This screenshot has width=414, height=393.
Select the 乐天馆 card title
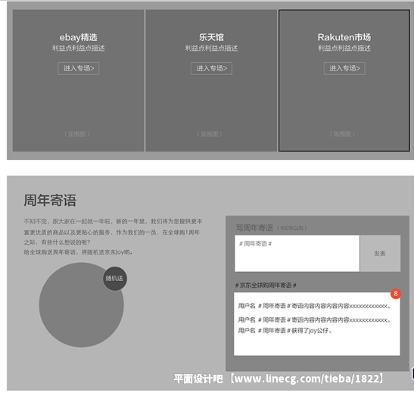coord(211,37)
